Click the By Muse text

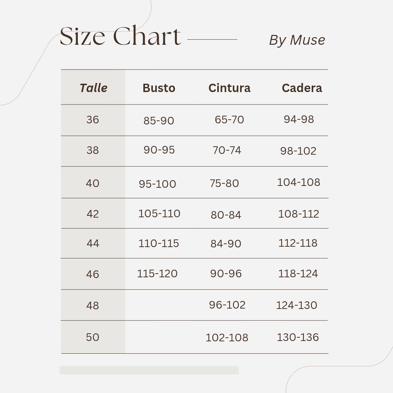coord(297,40)
